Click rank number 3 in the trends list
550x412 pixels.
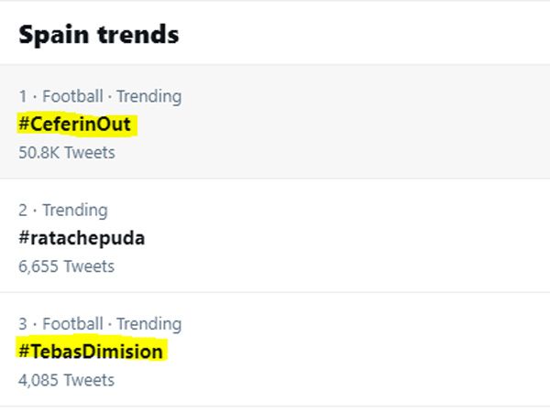click(23, 323)
